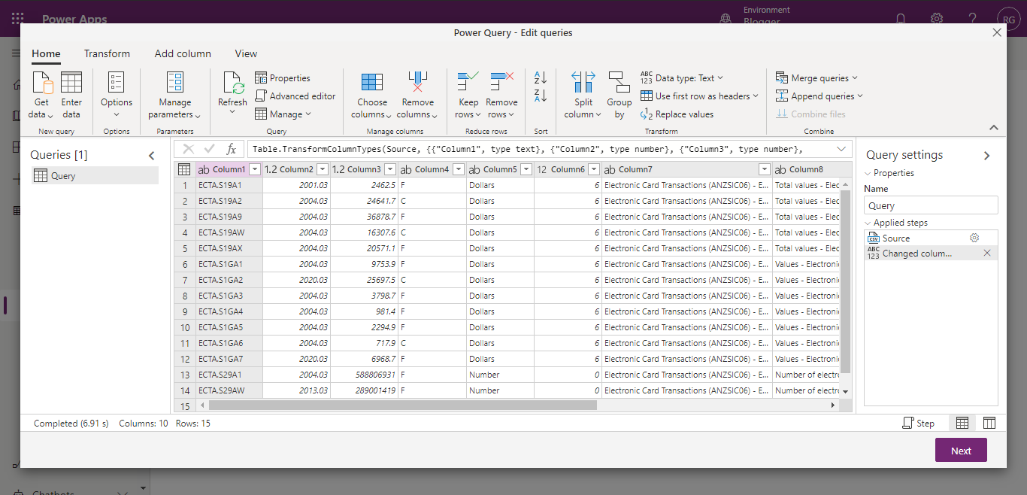1027x495 pixels.
Task: Open Column2 filter dropdown
Action: coord(323,169)
